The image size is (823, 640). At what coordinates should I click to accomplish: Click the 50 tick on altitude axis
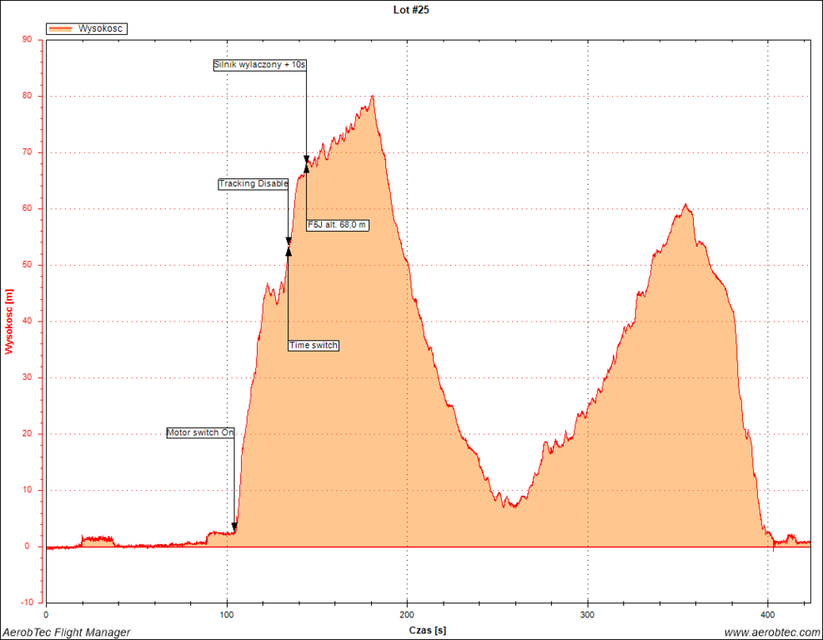point(27,265)
